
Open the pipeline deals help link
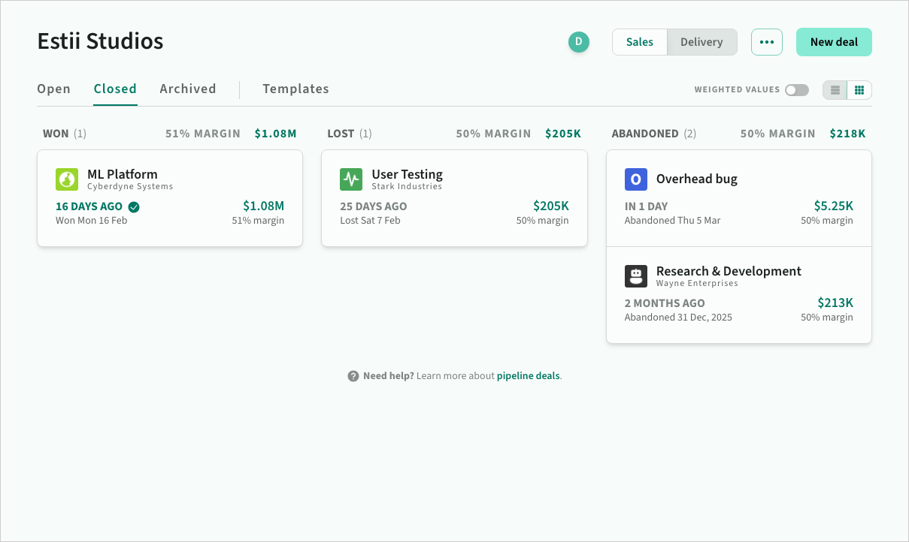(528, 376)
